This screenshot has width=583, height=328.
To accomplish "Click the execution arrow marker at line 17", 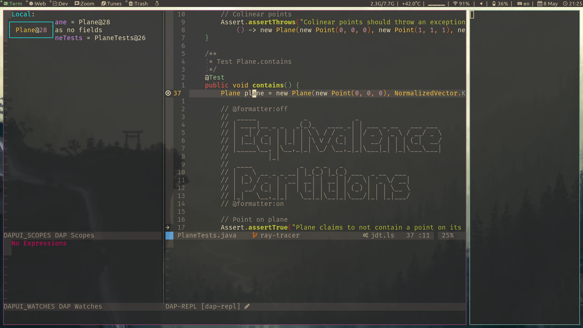I will [167, 227].
